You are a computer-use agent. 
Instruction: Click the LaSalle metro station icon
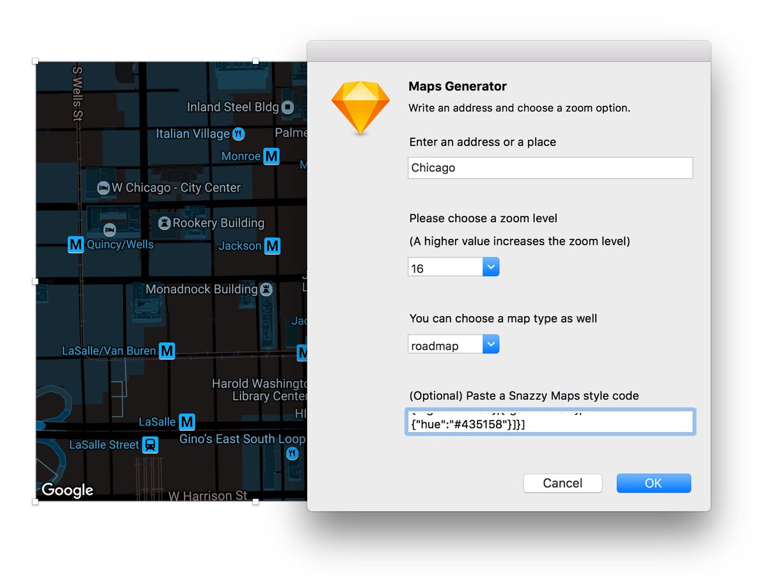click(187, 421)
